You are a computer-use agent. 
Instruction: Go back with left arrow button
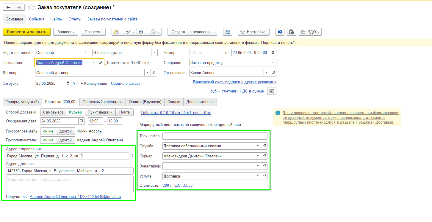tap(8, 7)
